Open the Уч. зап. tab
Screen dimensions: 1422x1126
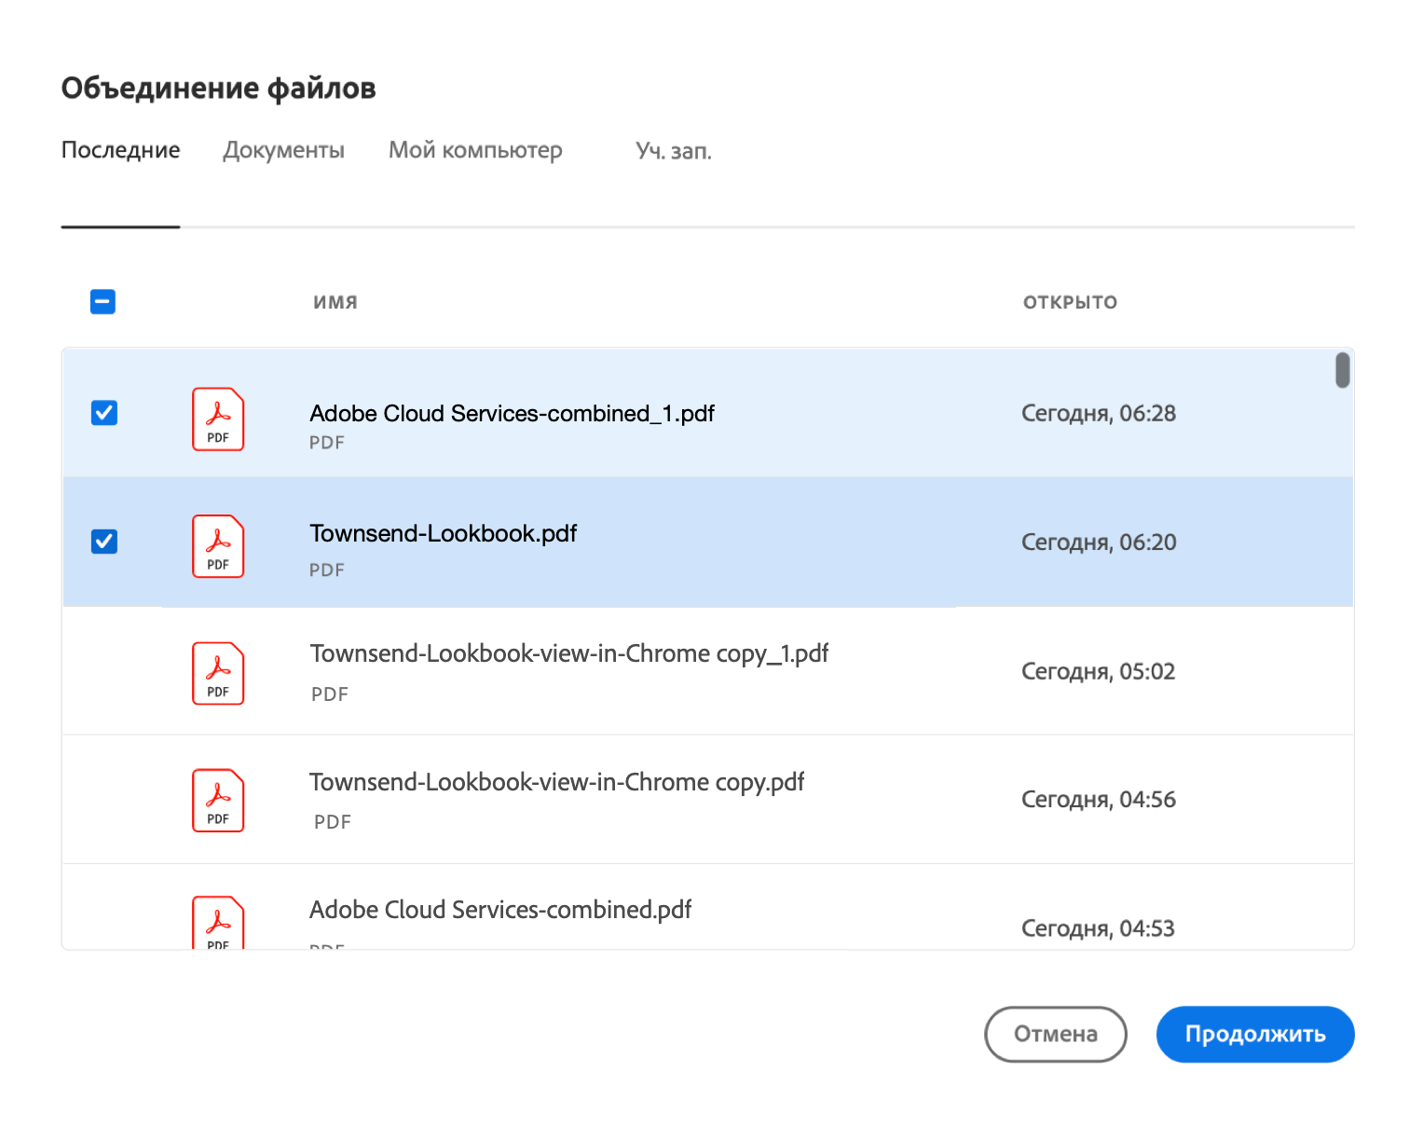click(x=673, y=151)
